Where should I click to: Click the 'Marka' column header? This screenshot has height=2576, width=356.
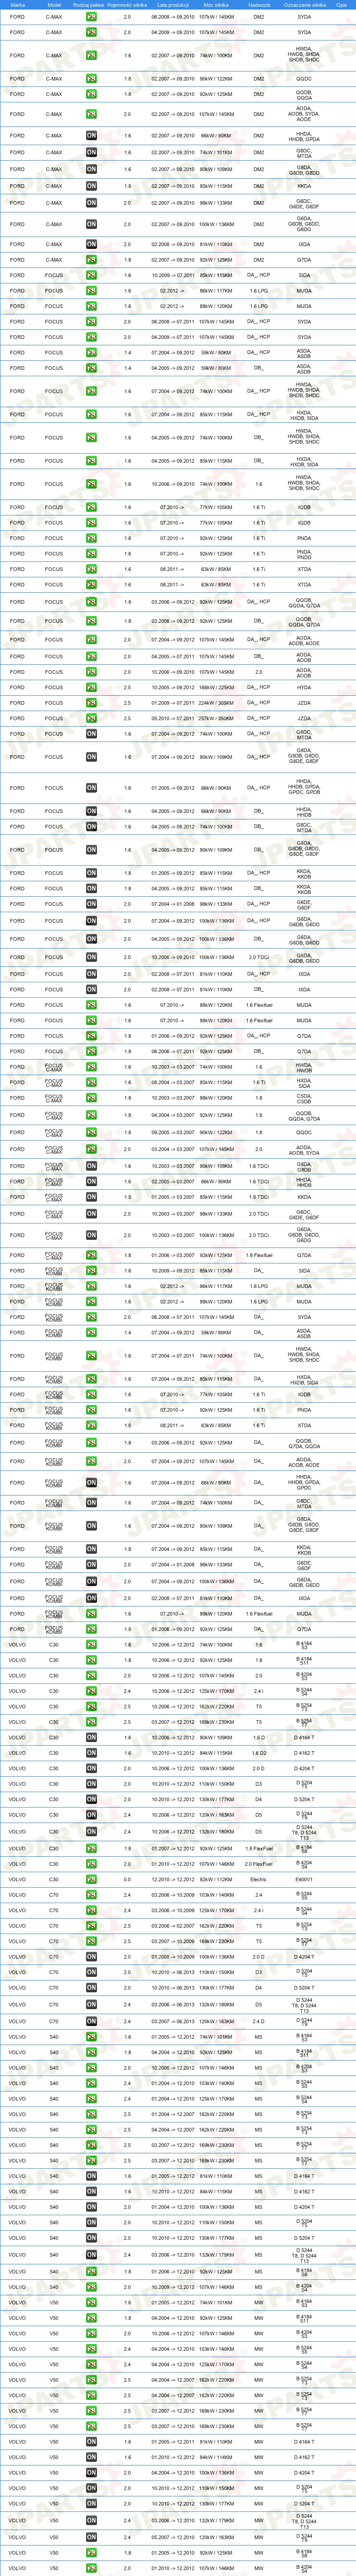[18, 5]
